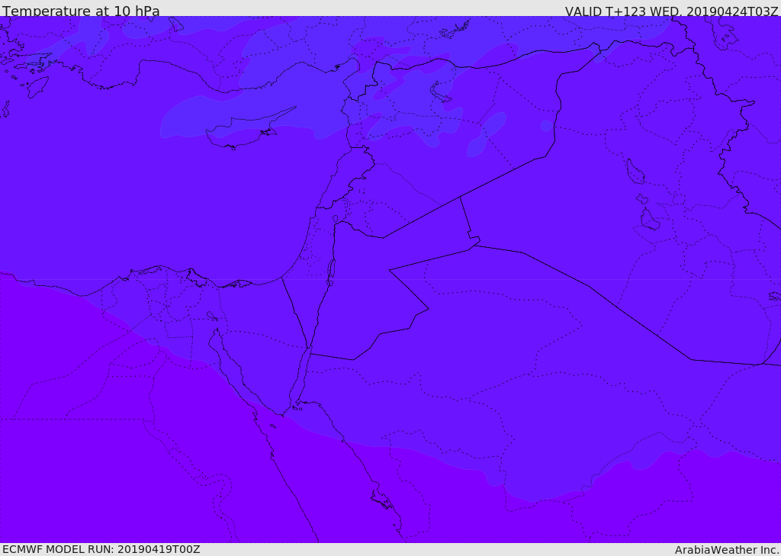Screen dimensions: 781x556
Task: Click the 'ECMWF MODEL RUN: 20190419T00Z' text
Action: pyautogui.click(x=101, y=550)
